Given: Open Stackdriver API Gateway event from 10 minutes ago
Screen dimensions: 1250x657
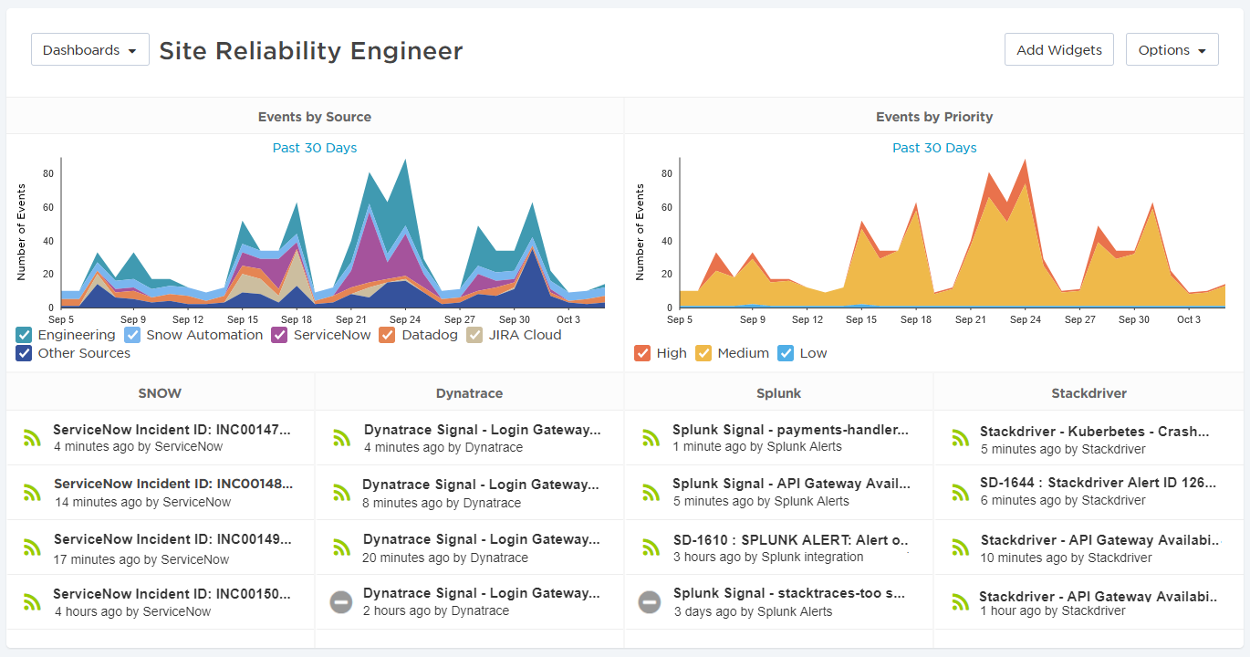Looking at the screenshot, I should tap(1100, 540).
